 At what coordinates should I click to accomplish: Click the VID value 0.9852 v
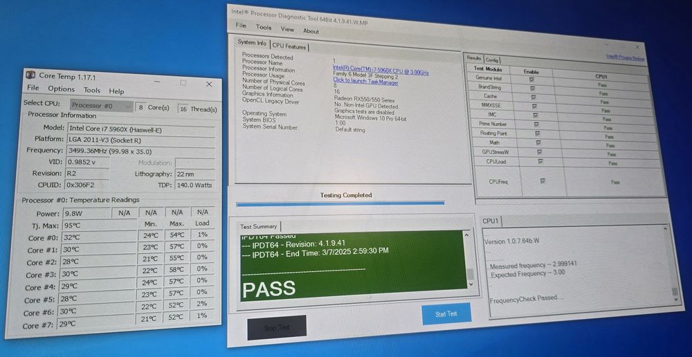87,162
